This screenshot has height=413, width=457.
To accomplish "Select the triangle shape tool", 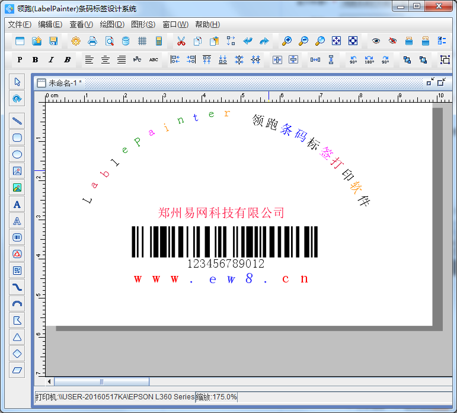I will tap(17, 337).
